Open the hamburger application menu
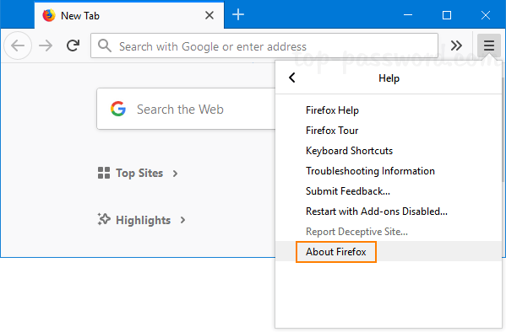The image size is (506, 332). 489,46
